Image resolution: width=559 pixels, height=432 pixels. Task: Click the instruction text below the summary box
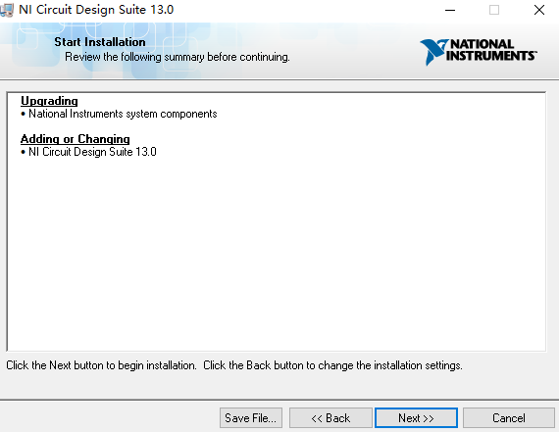coord(234,365)
